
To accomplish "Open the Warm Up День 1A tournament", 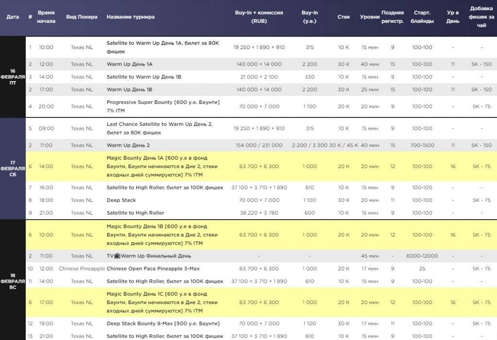I will click(130, 64).
